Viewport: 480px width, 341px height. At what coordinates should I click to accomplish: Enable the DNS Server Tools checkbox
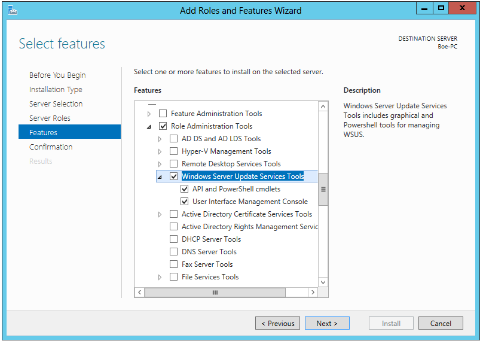[174, 252]
